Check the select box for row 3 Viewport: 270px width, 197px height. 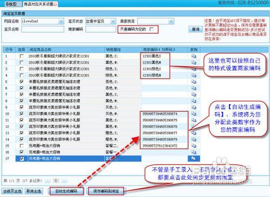click(22, 69)
